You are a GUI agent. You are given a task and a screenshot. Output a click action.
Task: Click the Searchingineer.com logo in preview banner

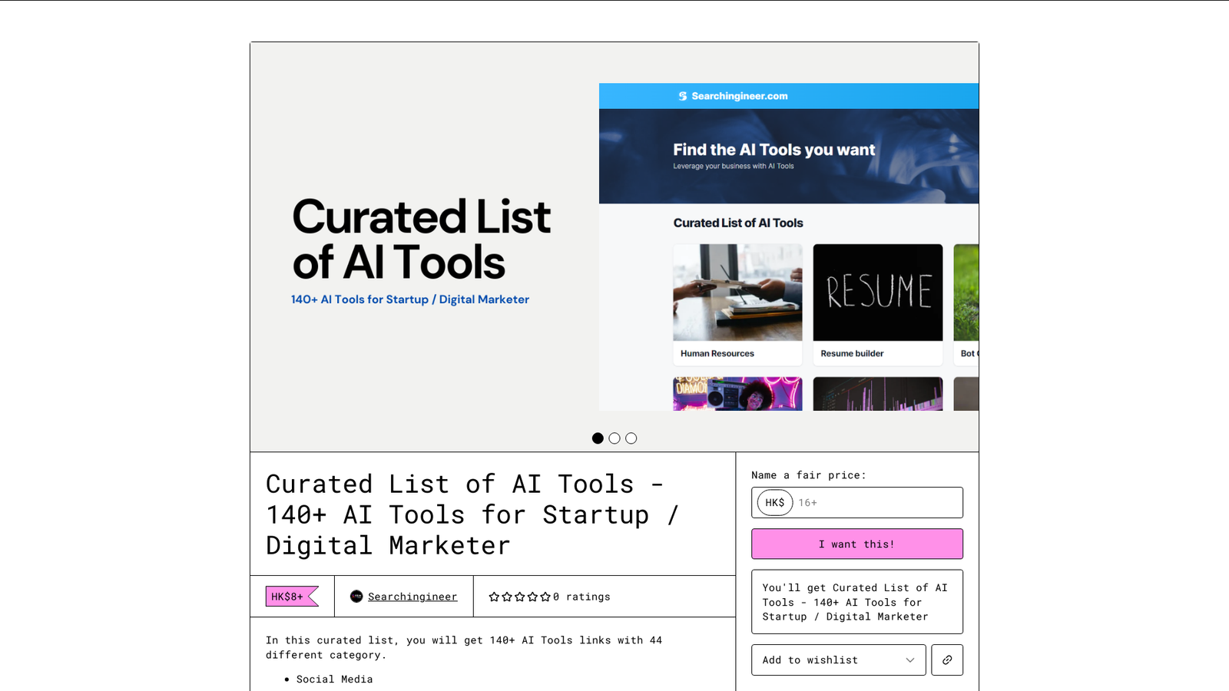733,96
